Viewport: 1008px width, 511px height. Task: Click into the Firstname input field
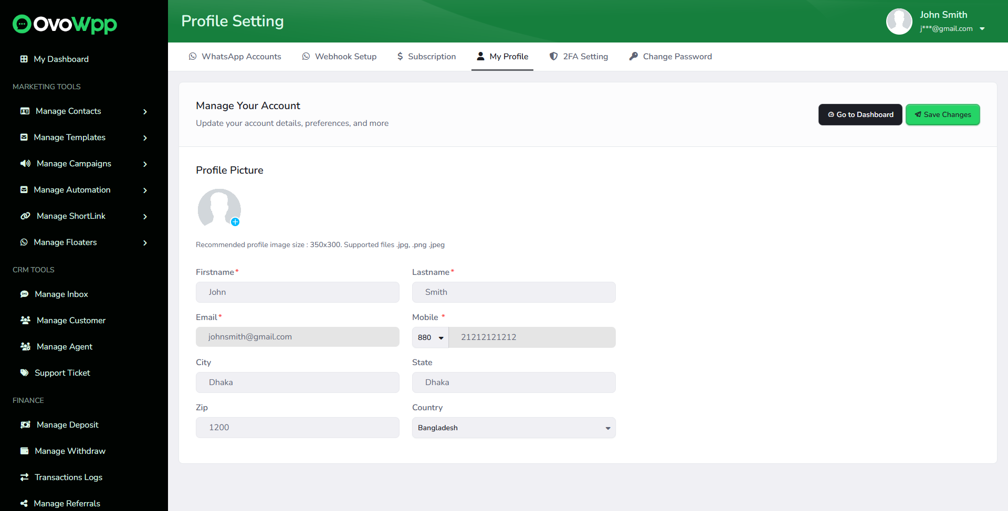[x=297, y=292]
